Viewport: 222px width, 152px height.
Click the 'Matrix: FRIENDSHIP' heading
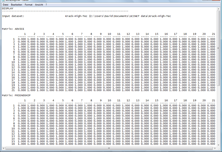(x=16, y=95)
